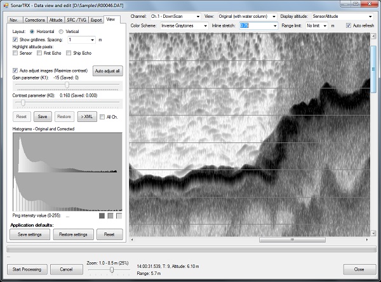Open Range limit dropdown
Viewport: 381px width, 282px height.
(x=324, y=26)
